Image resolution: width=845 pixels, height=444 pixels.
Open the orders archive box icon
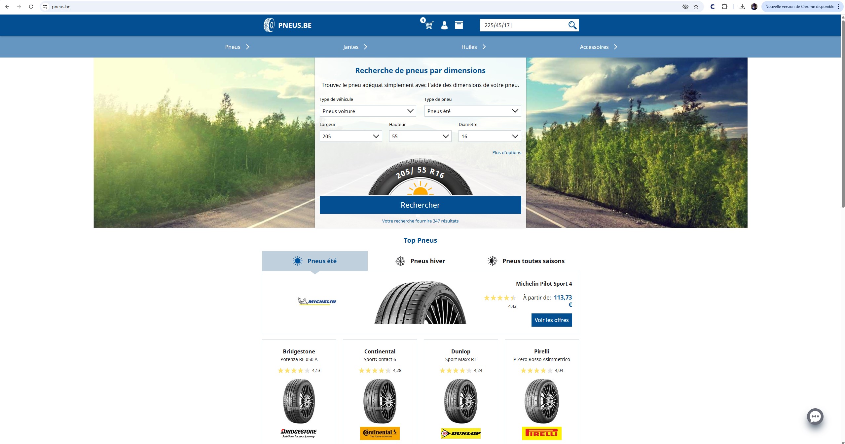tap(459, 25)
